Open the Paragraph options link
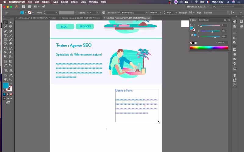This screenshot has height=152, width=244. click(x=183, y=12)
